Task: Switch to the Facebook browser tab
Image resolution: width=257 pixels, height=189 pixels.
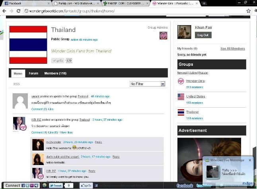Action: (26, 3)
